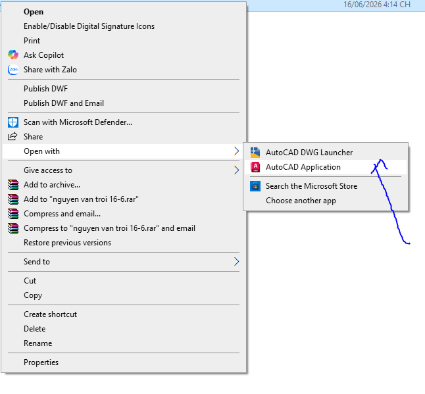
Task: Click the WinRAR icon beside Add to archive
Action: [x=13, y=185]
